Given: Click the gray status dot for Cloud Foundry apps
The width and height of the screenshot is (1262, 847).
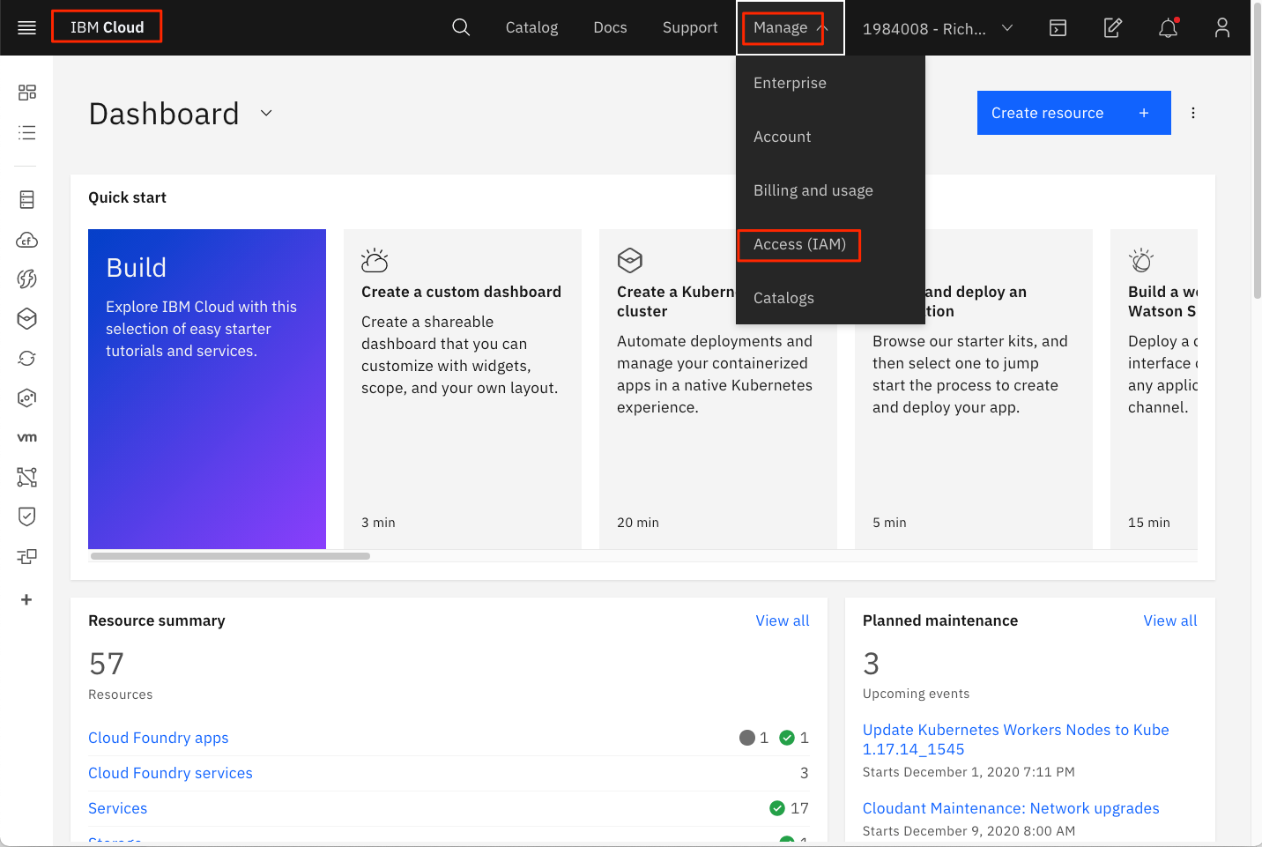Looking at the screenshot, I should pos(747,738).
